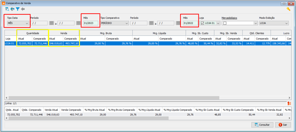Open the Tipo Comparativo dropdown
Image resolution: width=296 pixels, height=132 pixels.
click(x=126, y=23)
